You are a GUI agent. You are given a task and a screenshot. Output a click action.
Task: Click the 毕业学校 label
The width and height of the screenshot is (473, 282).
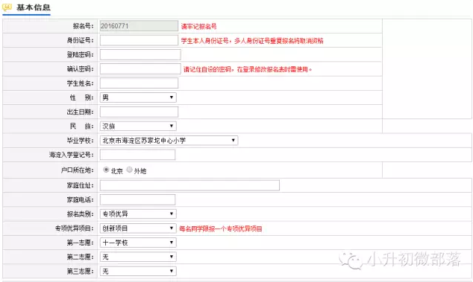81,141
